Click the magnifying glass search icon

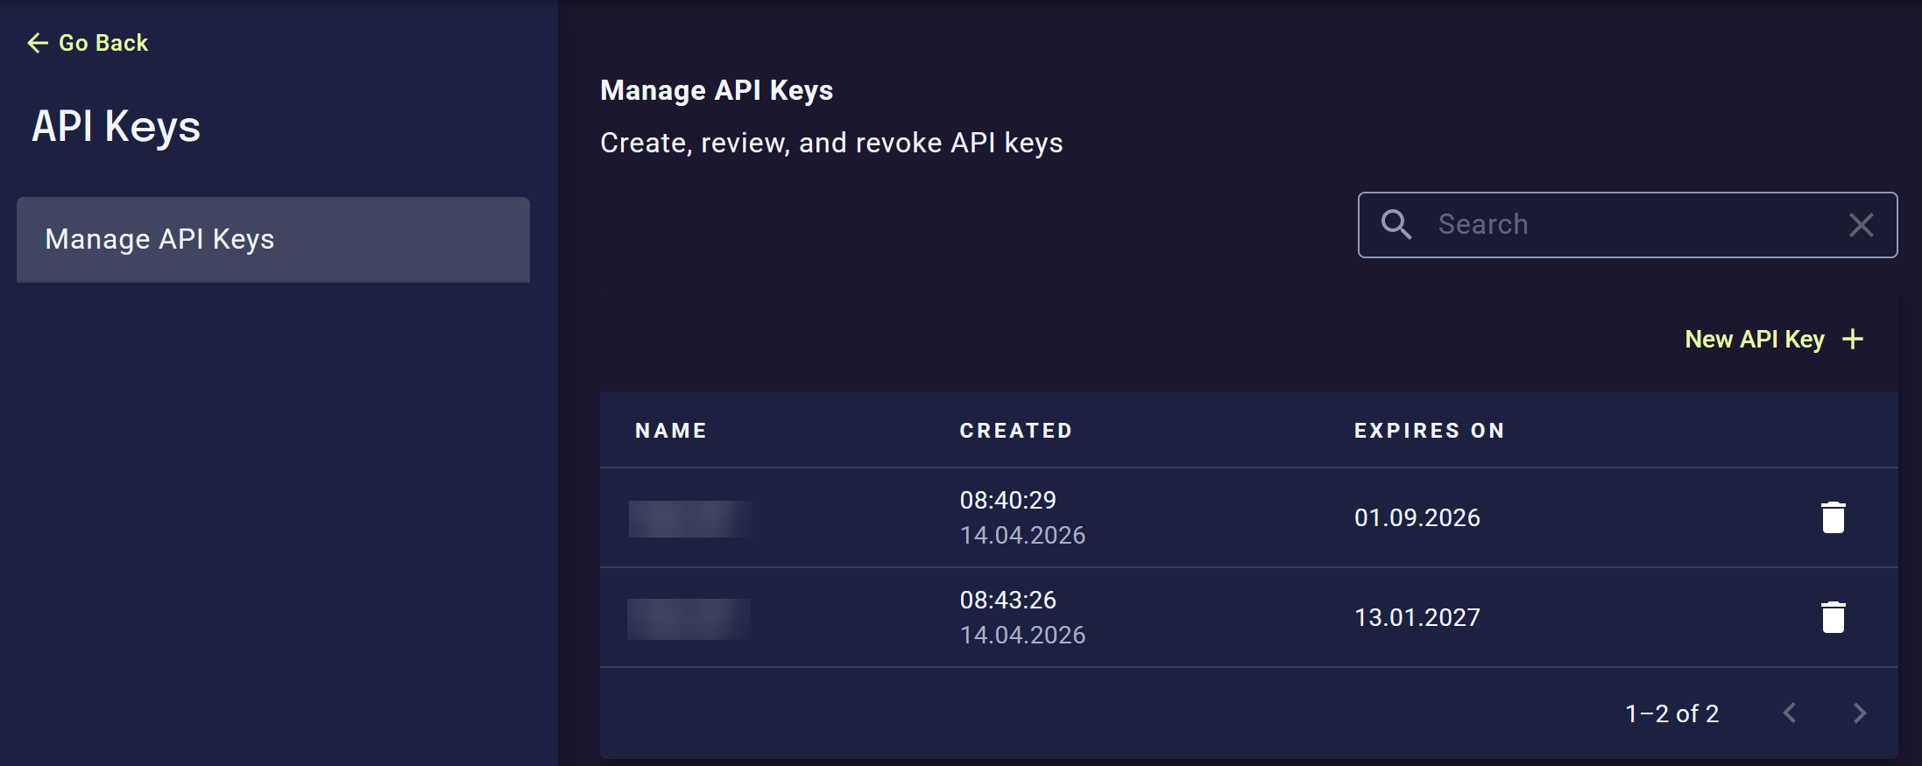click(x=1396, y=225)
